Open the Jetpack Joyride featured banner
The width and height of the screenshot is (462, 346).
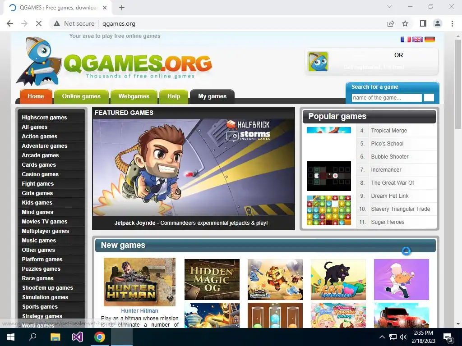click(x=194, y=168)
